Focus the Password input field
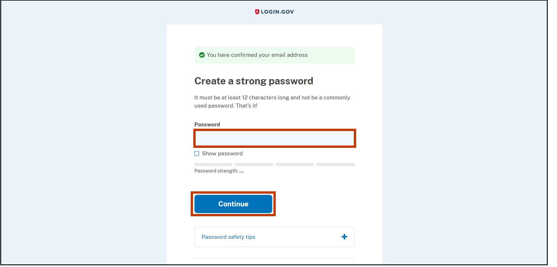 click(274, 138)
